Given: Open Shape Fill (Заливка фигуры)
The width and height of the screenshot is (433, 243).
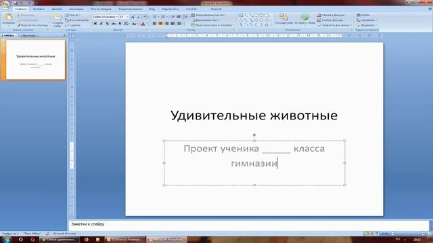Looking at the screenshot, I should tap(332, 15).
